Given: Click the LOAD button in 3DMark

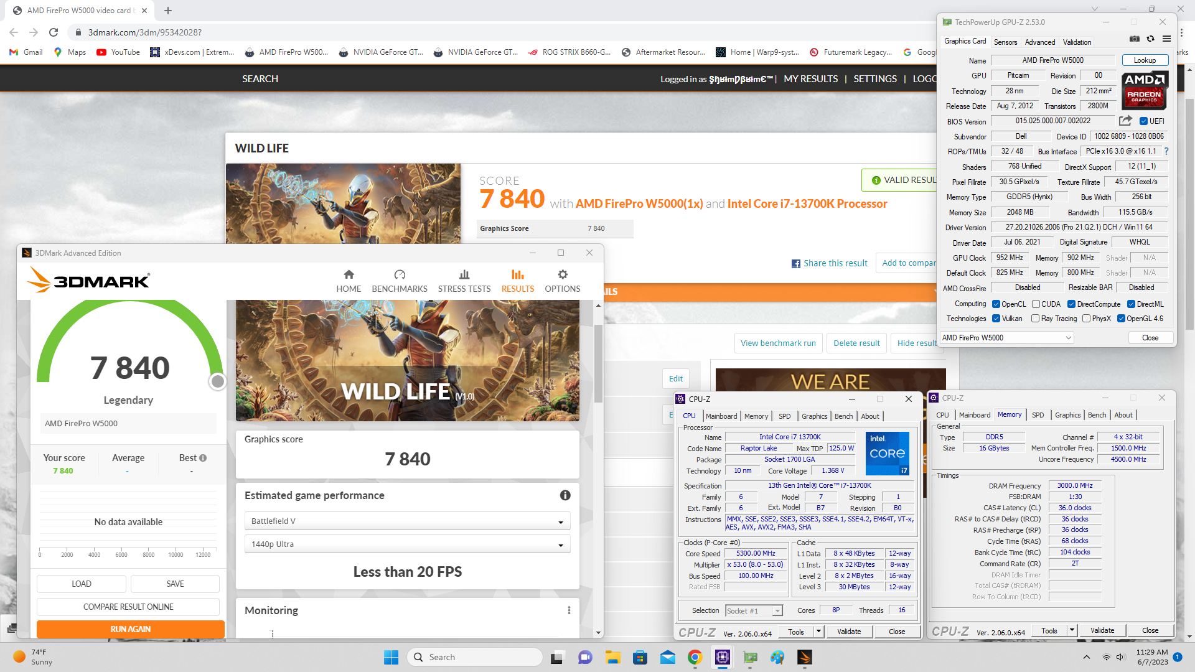Looking at the screenshot, I should (x=82, y=584).
